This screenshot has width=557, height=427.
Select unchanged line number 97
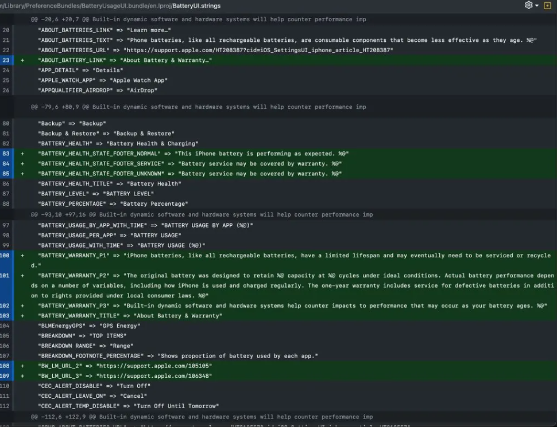pos(6,225)
